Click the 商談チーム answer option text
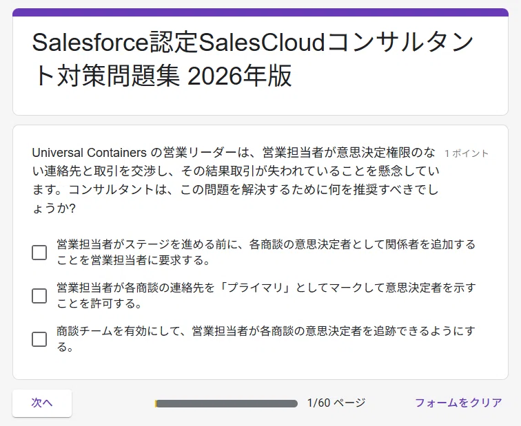The image size is (521, 426). 266,339
